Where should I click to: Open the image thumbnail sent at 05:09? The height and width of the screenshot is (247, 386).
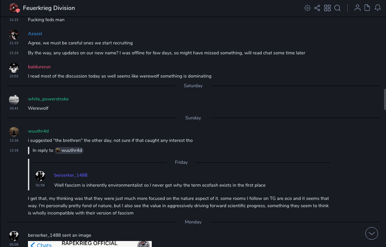point(90,244)
